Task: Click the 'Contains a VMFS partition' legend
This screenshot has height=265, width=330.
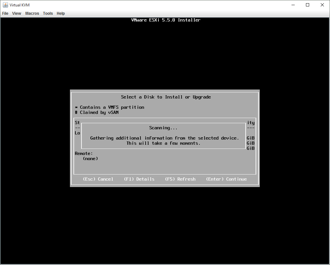Action: pyautogui.click(x=109, y=107)
